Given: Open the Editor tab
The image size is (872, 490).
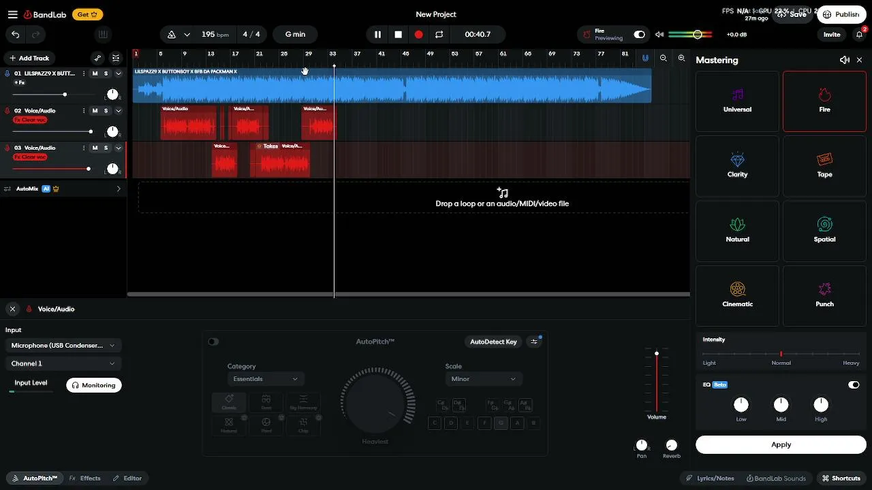Looking at the screenshot, I should coord(127,478).
